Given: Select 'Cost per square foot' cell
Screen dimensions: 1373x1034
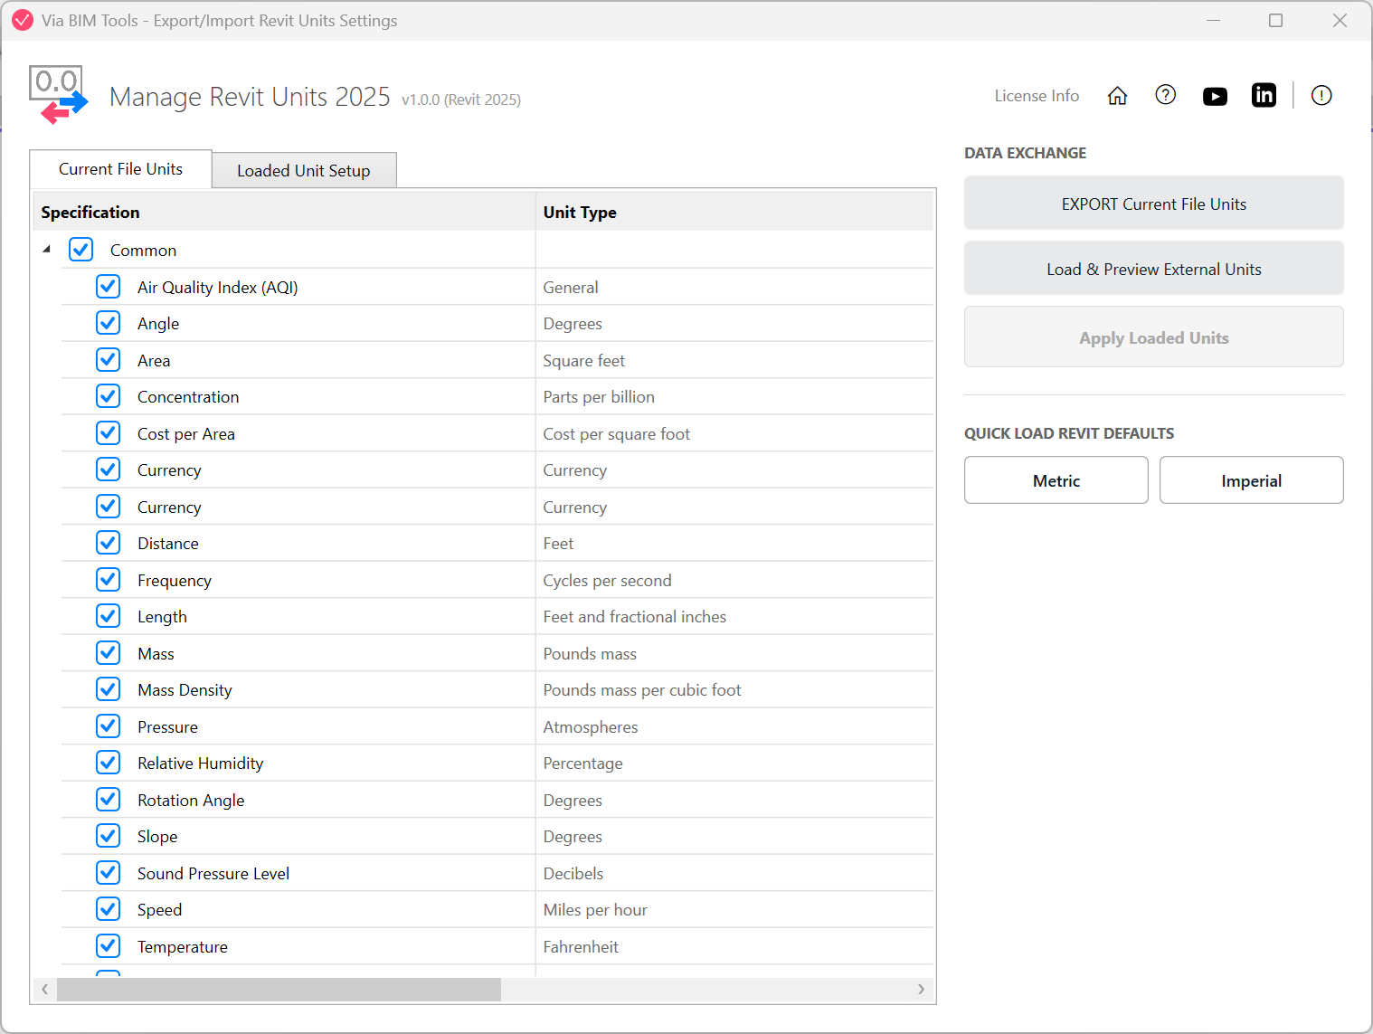Looking at the screenshot, I should coord(734,433).
